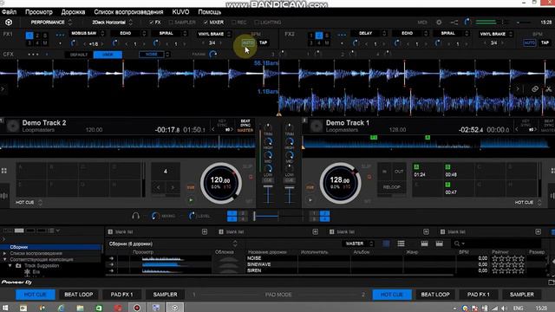
Task: Click the FX2 three-dots options icon
Action: tap(342, 35)
